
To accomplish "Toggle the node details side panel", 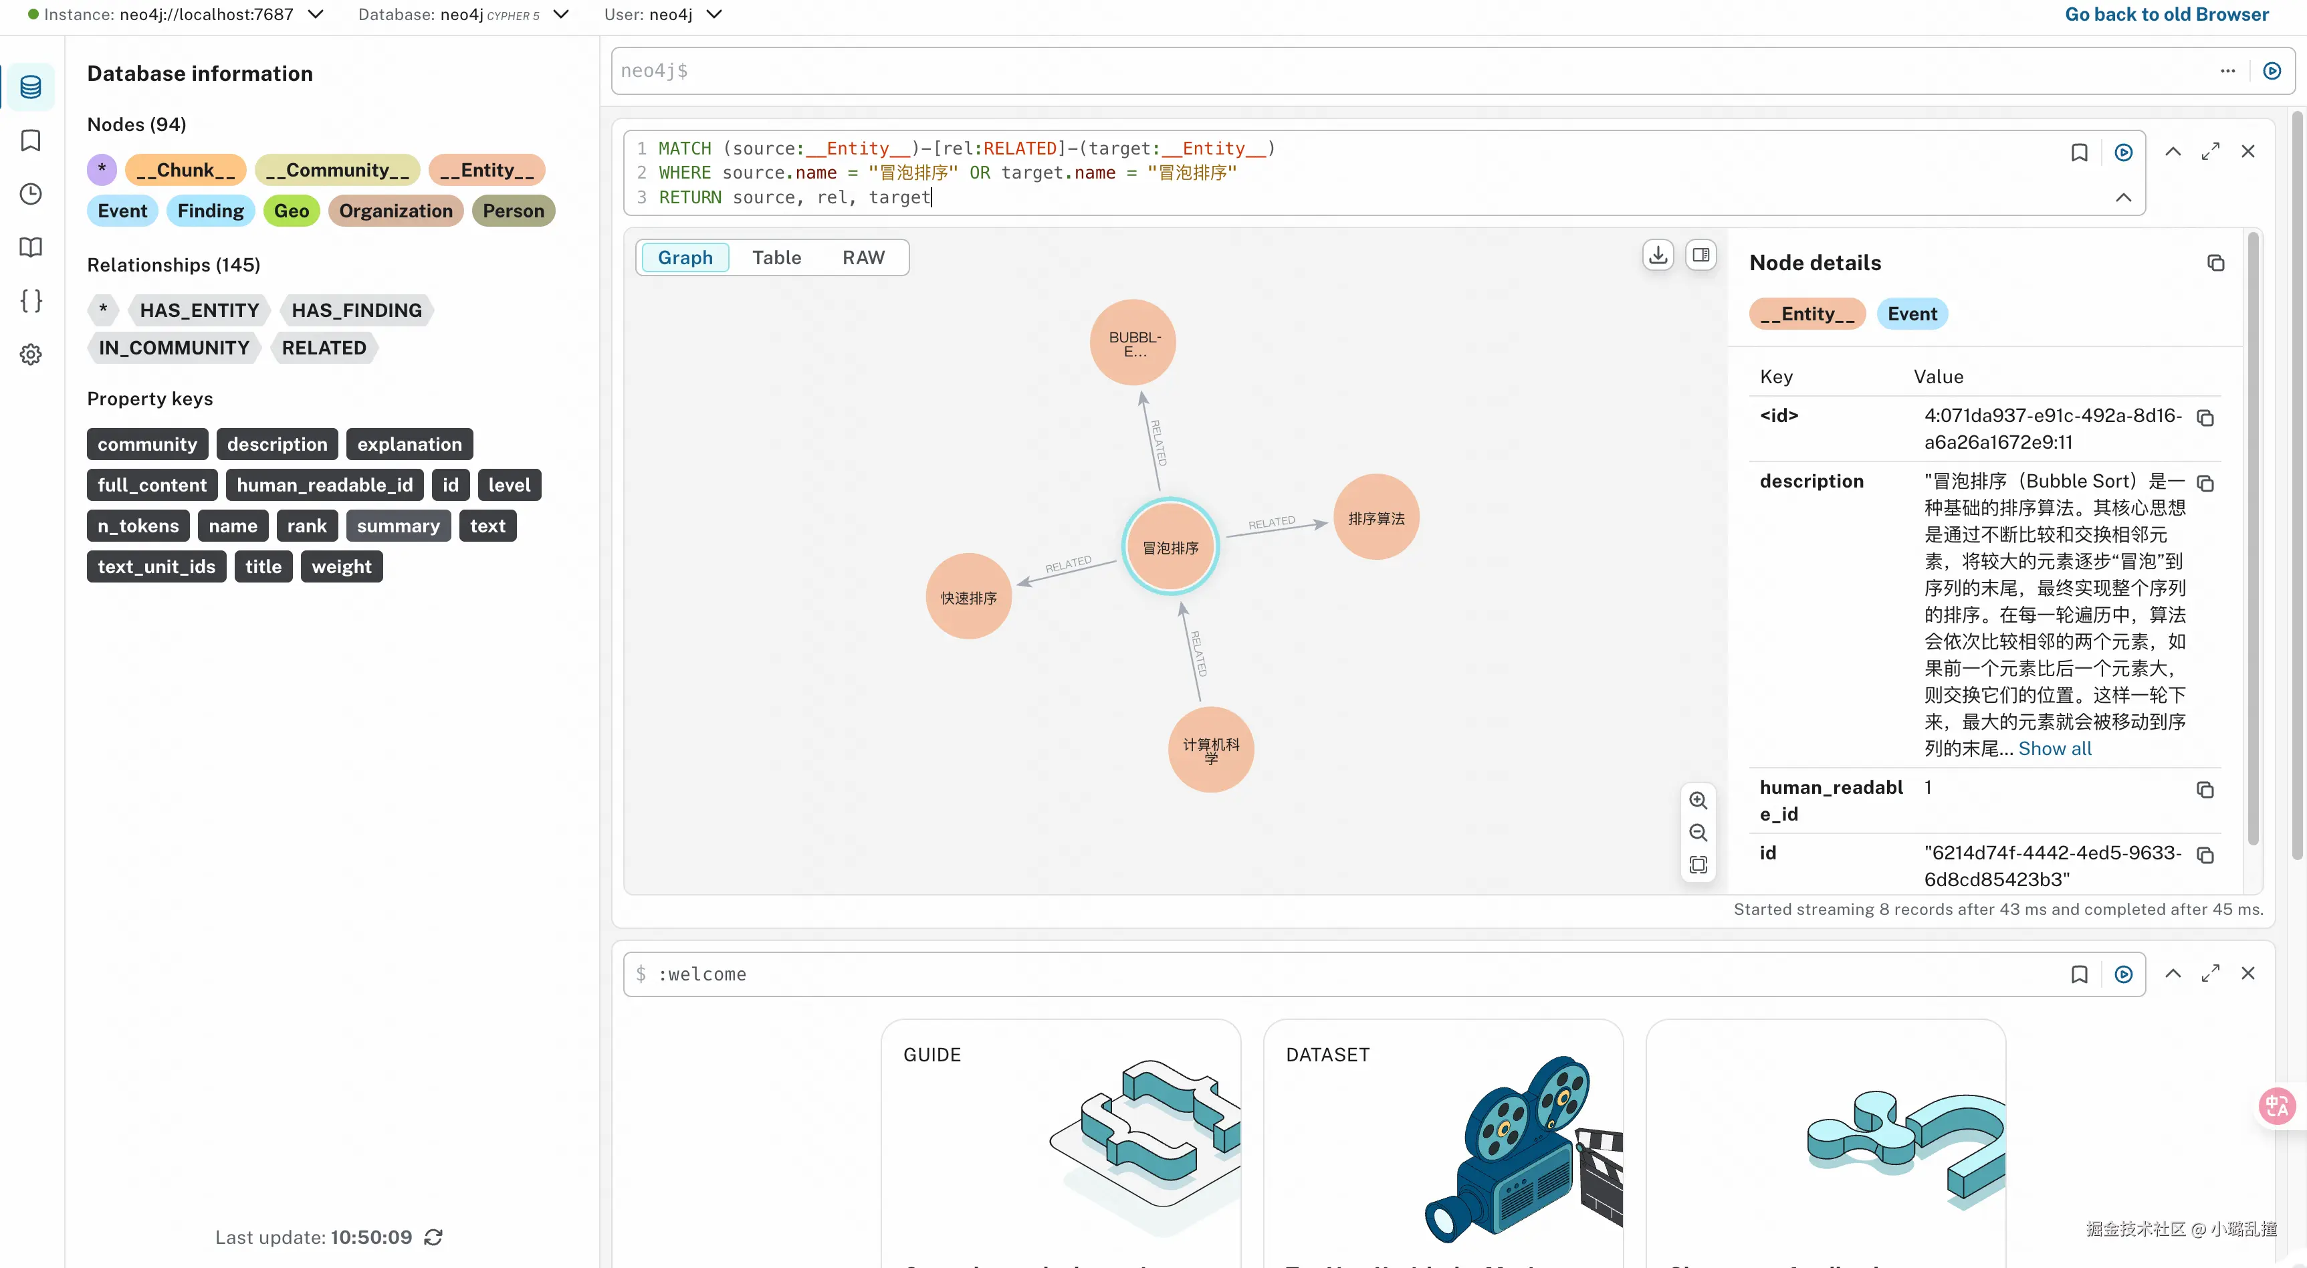I will pyautogui.click(x=1700, y=255).
